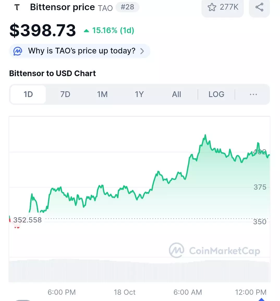Select the 1D chart range

(28, 94)
